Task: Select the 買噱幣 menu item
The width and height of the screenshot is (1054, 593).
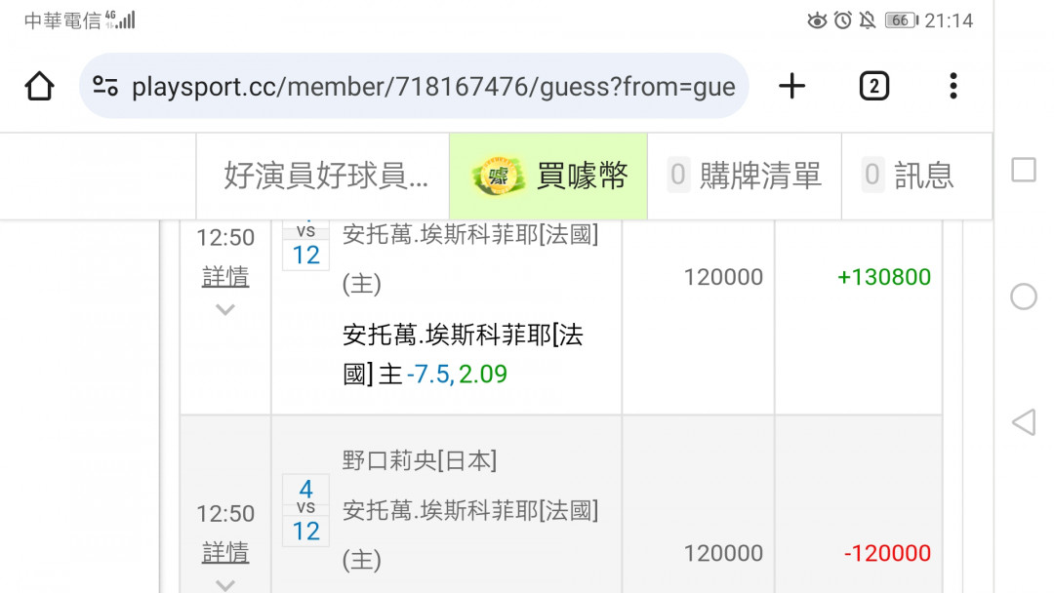Action: [548, 176]
